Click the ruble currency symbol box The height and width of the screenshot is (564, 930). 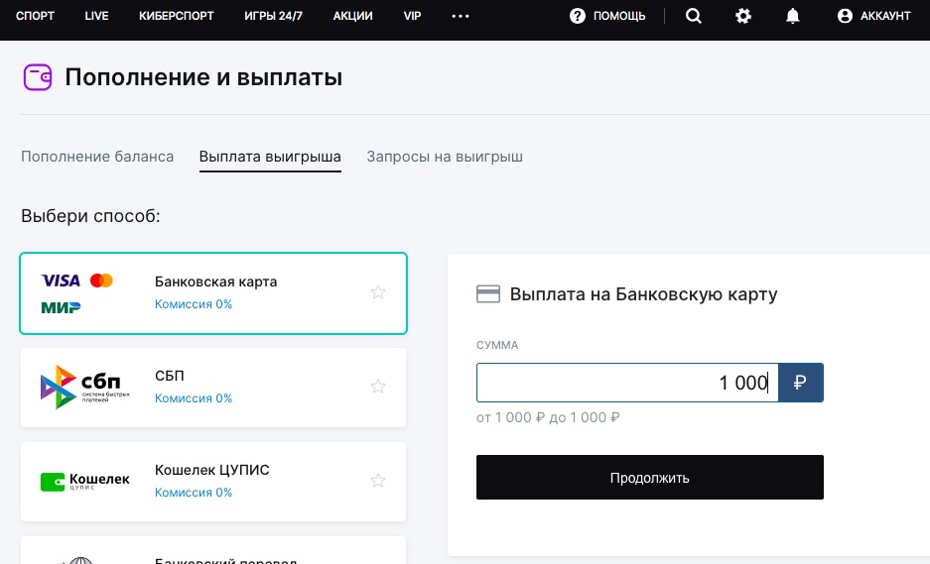click(x=800, y=383)
